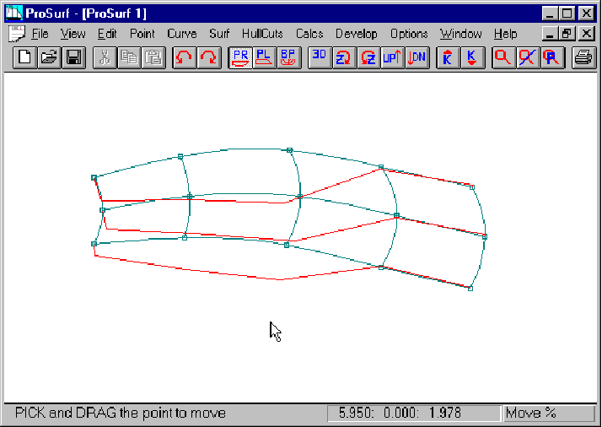
Task: Click the UP rotate arrow icon
Action: click(393, 57)
